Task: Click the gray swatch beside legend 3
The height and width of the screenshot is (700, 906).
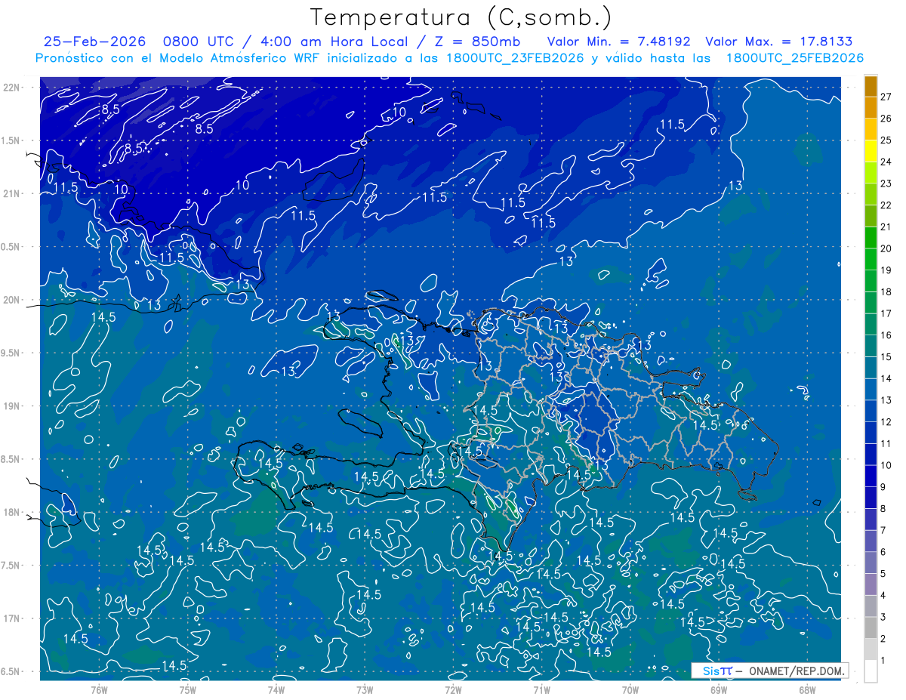Action: (871, 606)
